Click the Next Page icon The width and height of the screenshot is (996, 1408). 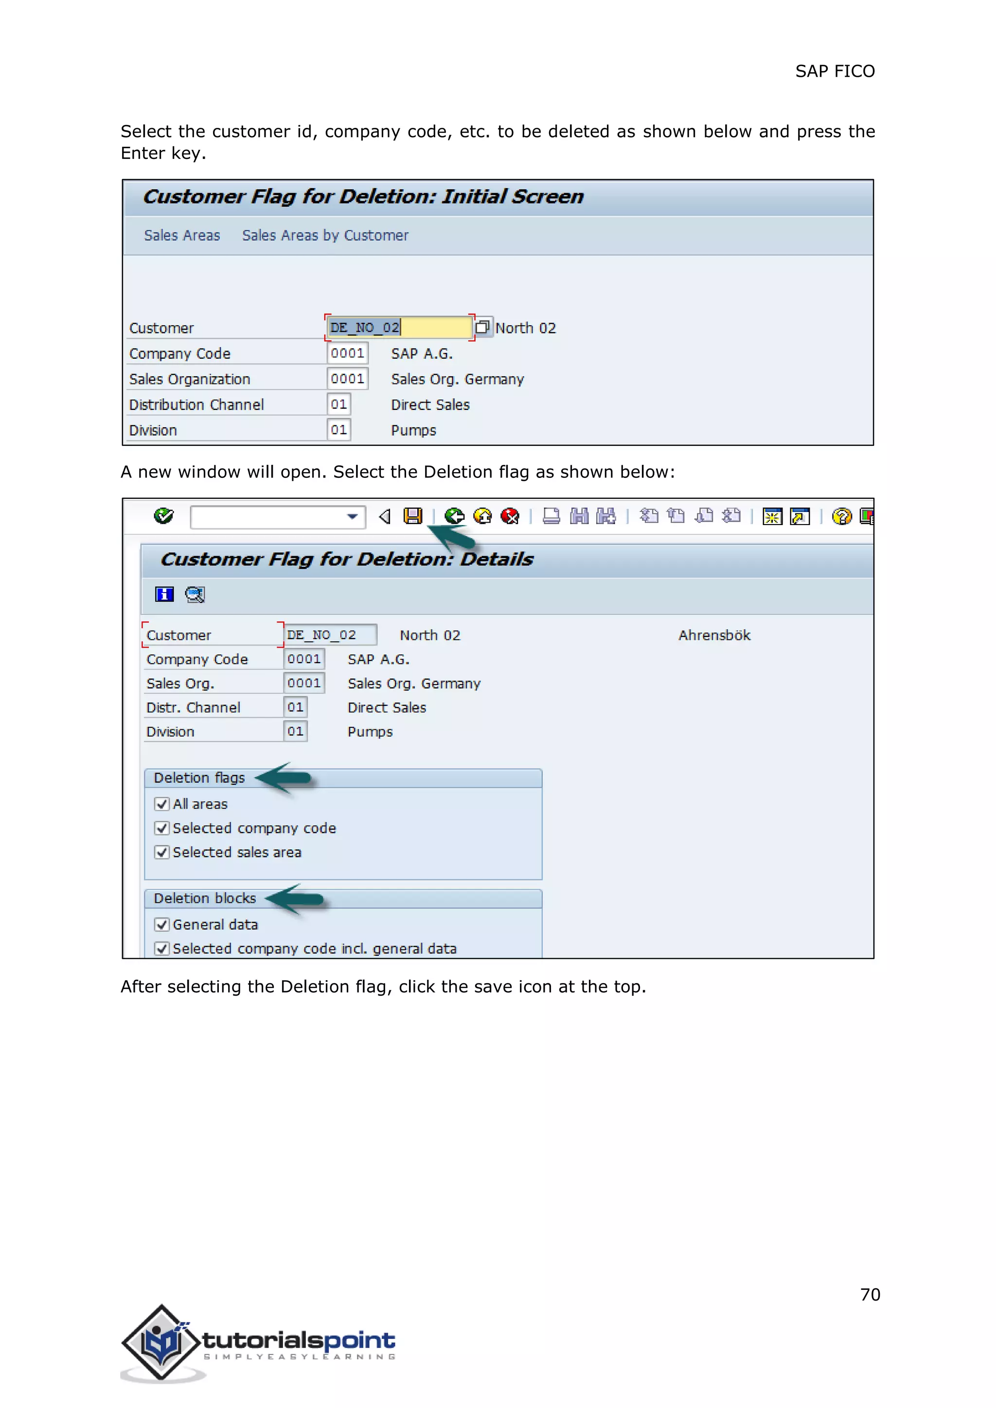click(x=704, y=516)
